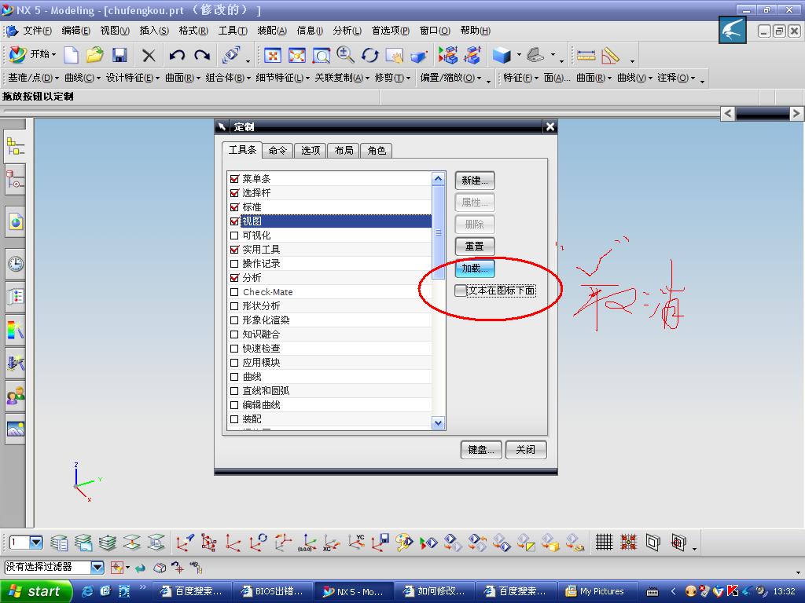Click the toolbar list scrollbar thumb
This screenshot has height=603, width=805.
click(438, 232)
